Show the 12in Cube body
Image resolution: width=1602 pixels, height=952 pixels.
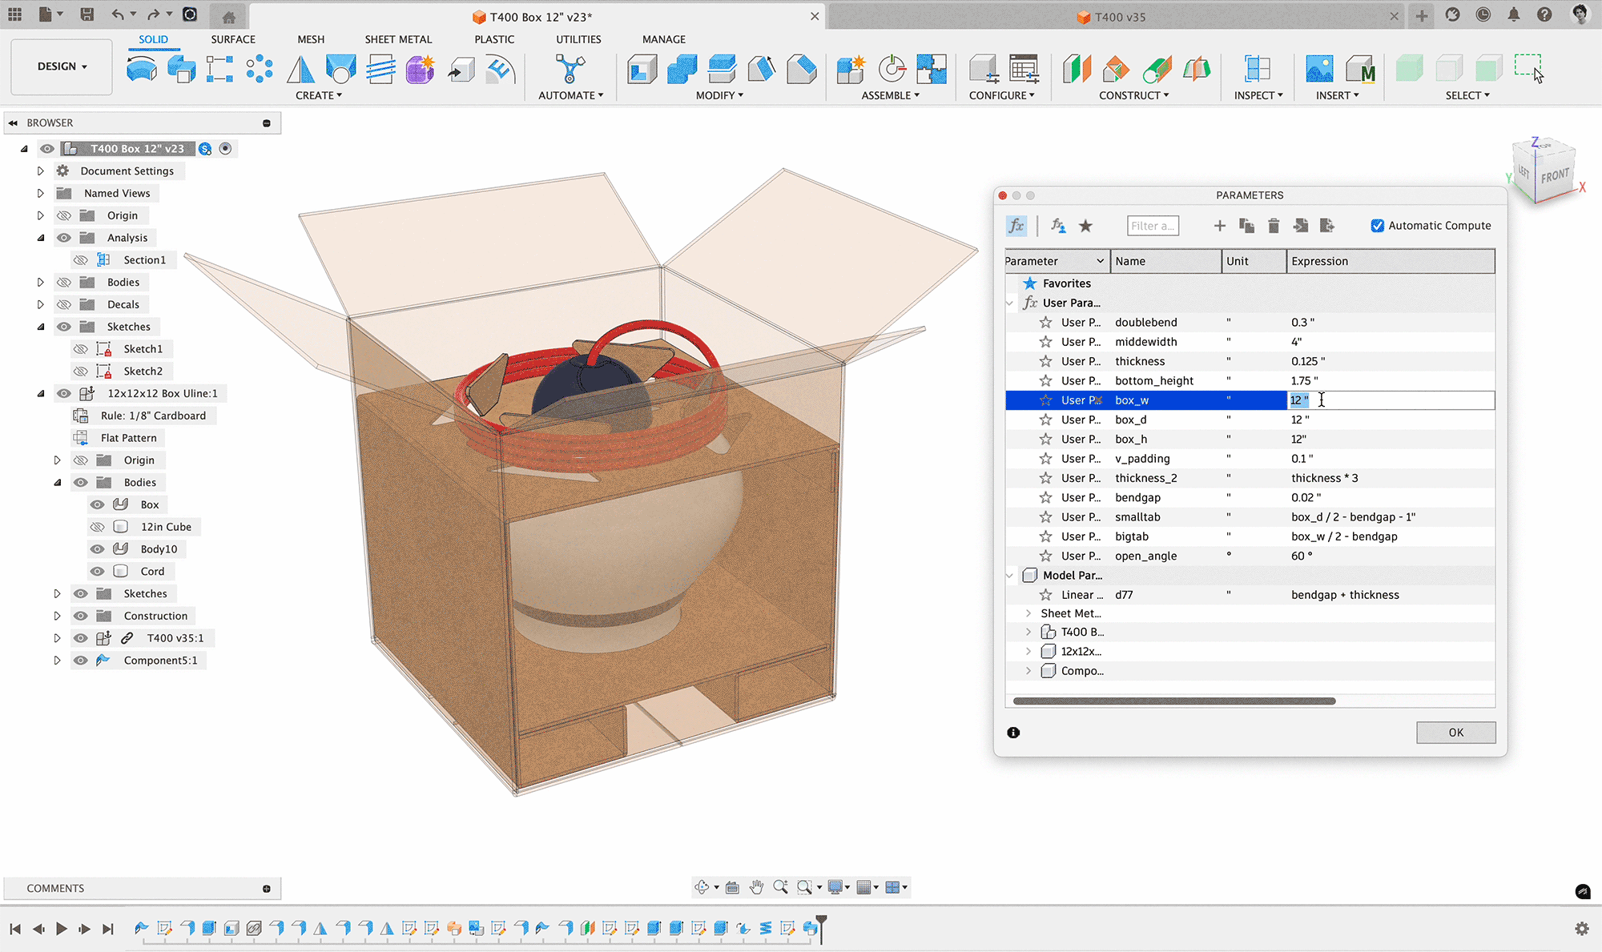coord(98,527)
